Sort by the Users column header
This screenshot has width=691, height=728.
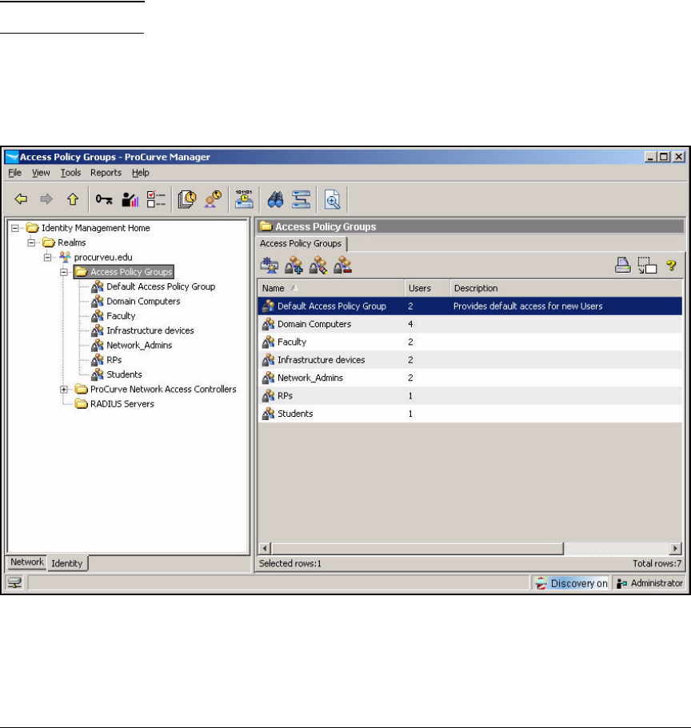coord(427,288)
